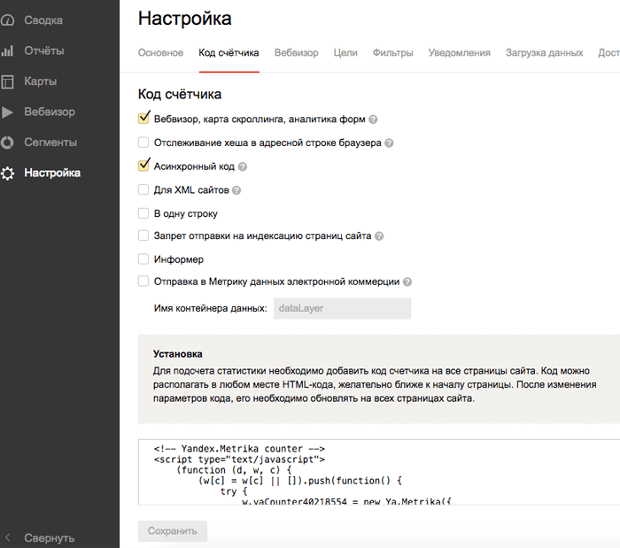The width and height of the screenshot is (620, 548).
Task: Enable the Для XML сайтов checkbox
Action: 143,189
